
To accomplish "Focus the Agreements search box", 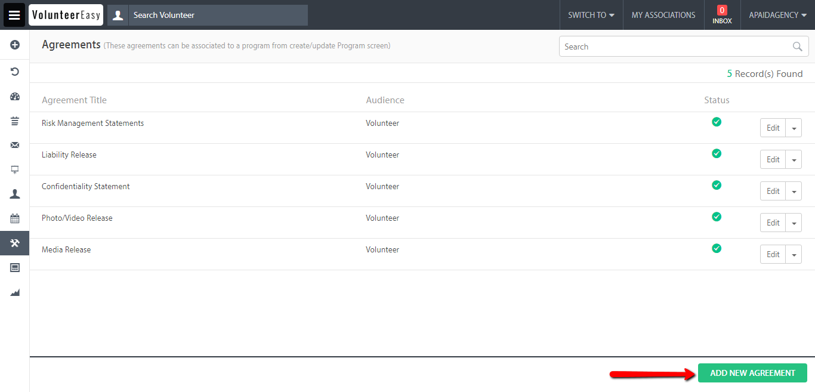I will [x=684, y=47].
